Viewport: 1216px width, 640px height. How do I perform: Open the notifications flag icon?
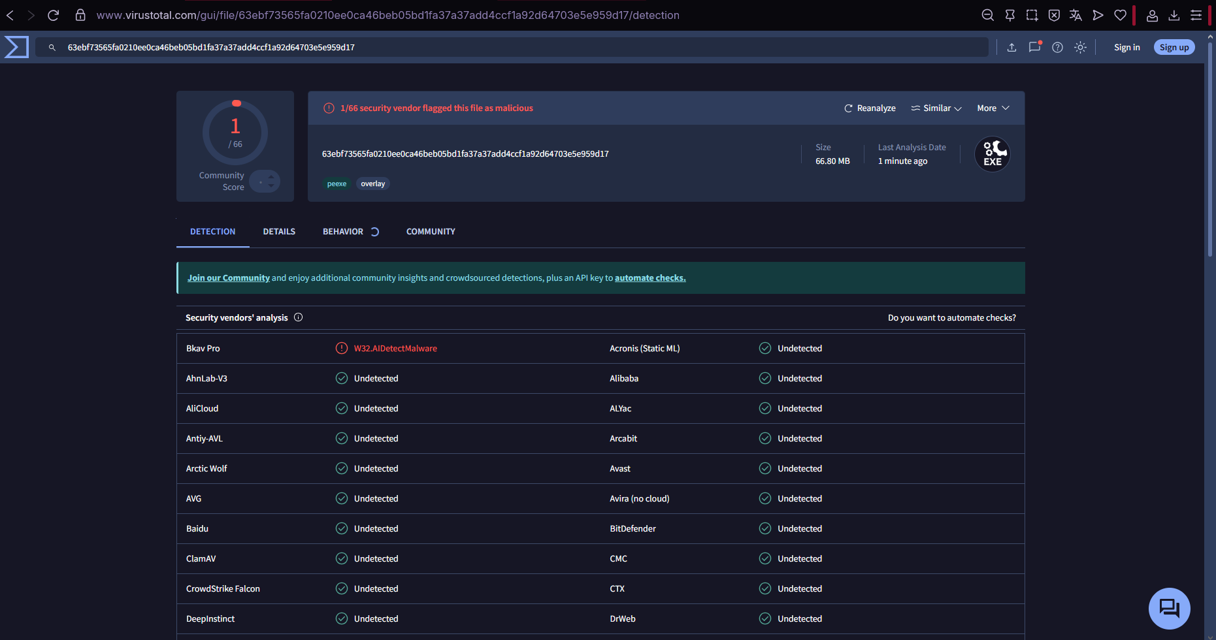(x=1034, y=47)
